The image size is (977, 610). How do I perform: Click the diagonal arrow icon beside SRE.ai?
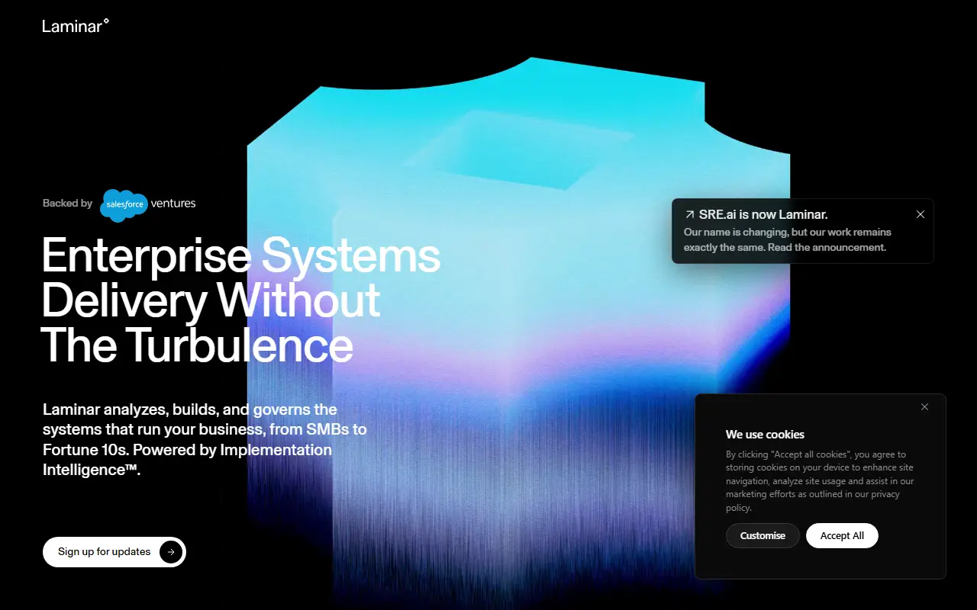pos(690,215)
